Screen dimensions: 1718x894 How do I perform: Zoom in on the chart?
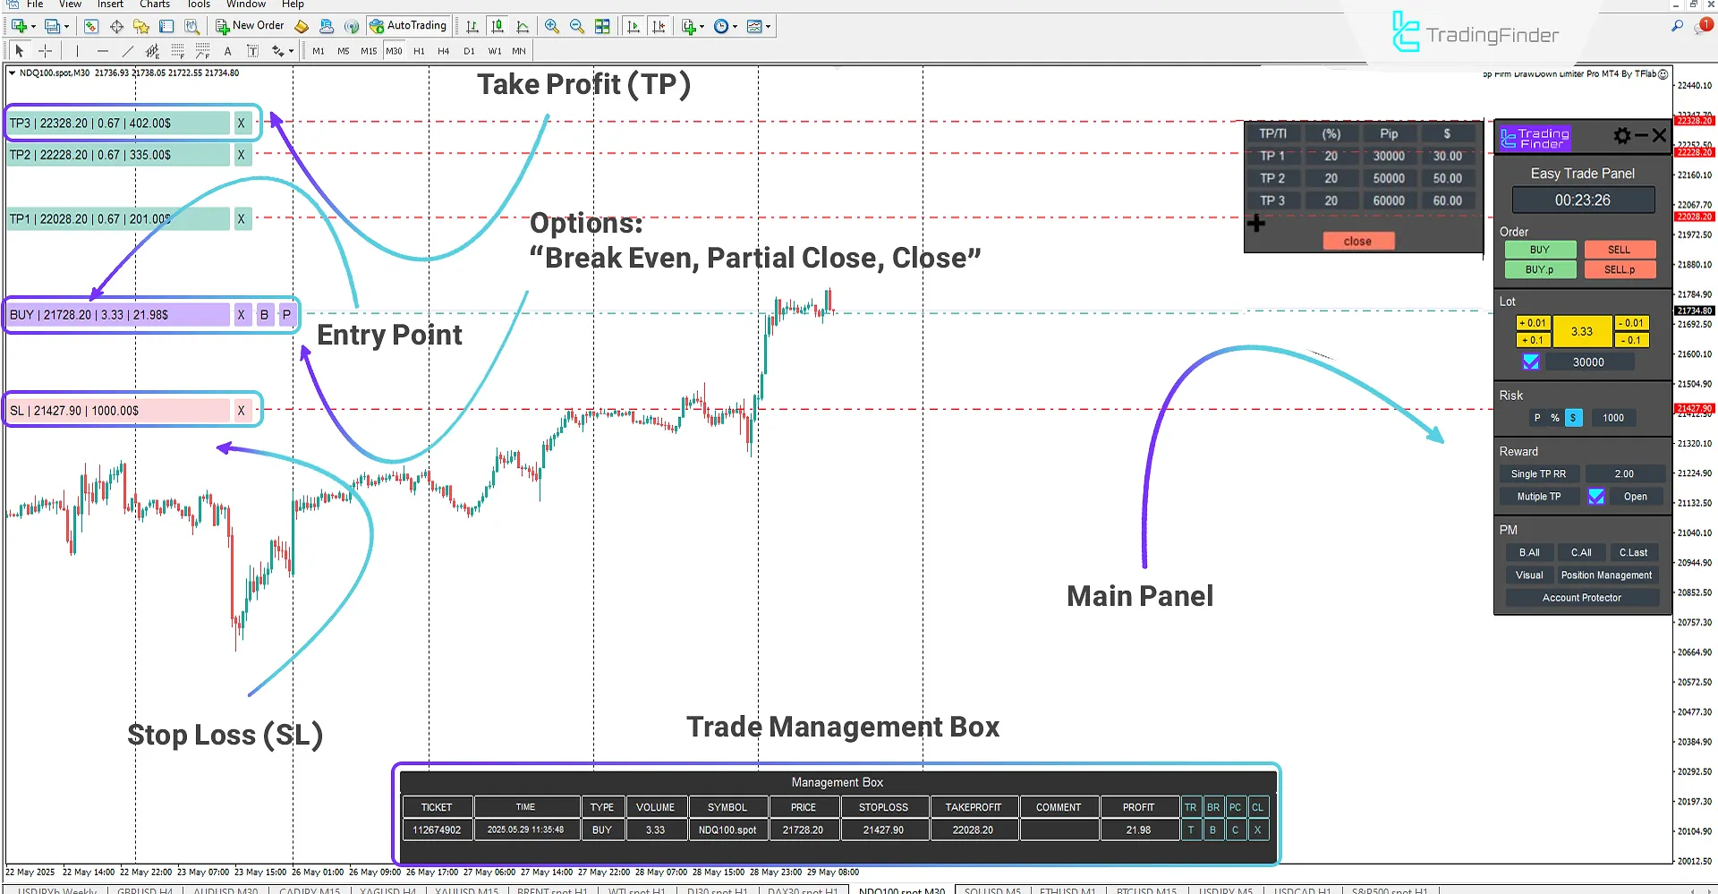point(553,26)
